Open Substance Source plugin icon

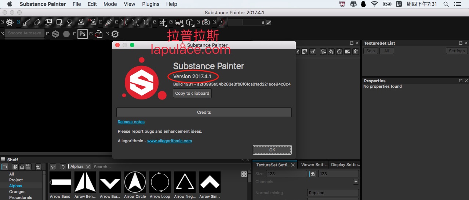coord(55,34)
